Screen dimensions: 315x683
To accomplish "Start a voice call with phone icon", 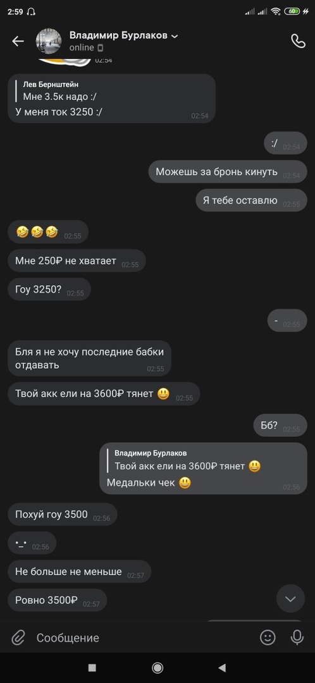I will point(298,41).
